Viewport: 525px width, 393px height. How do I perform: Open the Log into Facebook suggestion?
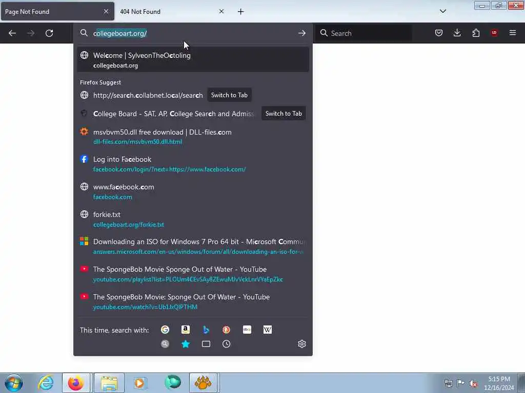tap(193, 164)
